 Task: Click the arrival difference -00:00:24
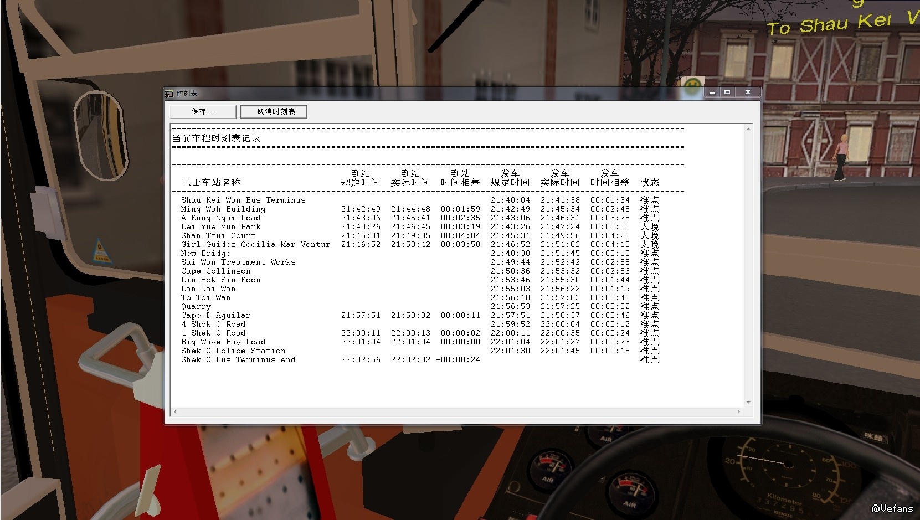(458, 359)
